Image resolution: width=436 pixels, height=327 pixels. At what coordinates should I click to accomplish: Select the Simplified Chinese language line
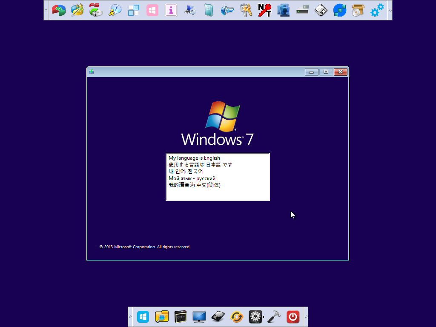[x=194, y=185]
